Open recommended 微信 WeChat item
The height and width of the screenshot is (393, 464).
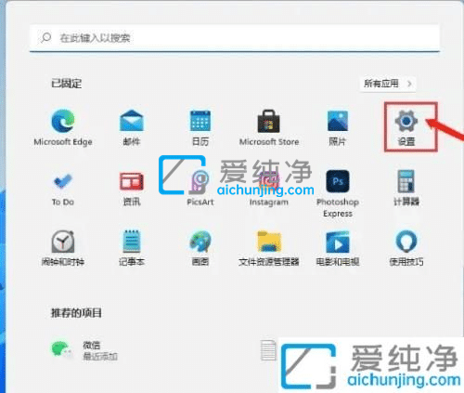(x=84, y=350)
